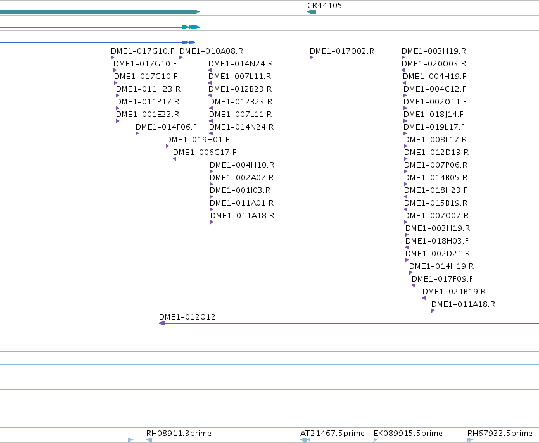Click the EK089915.5prime arrow glyph
This screenshot has height=443, width=539.
pyautogui.click(x=376, y=440)
